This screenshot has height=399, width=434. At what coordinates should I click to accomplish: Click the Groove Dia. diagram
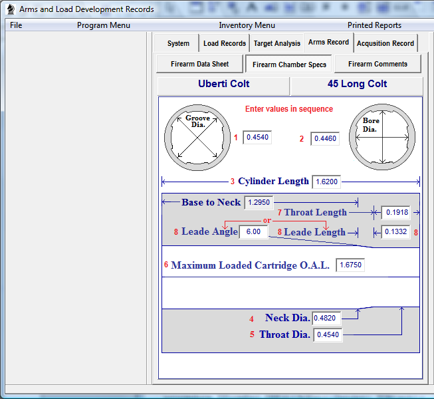coord(197,138)
